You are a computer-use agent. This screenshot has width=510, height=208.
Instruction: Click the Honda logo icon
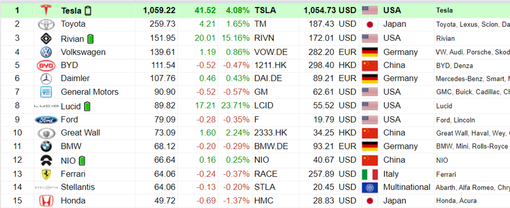coord(46,201)
